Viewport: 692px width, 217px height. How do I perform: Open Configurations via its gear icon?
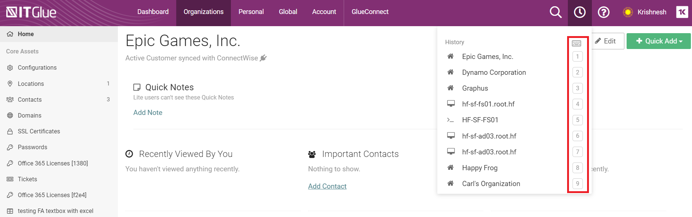coord(10,67)
